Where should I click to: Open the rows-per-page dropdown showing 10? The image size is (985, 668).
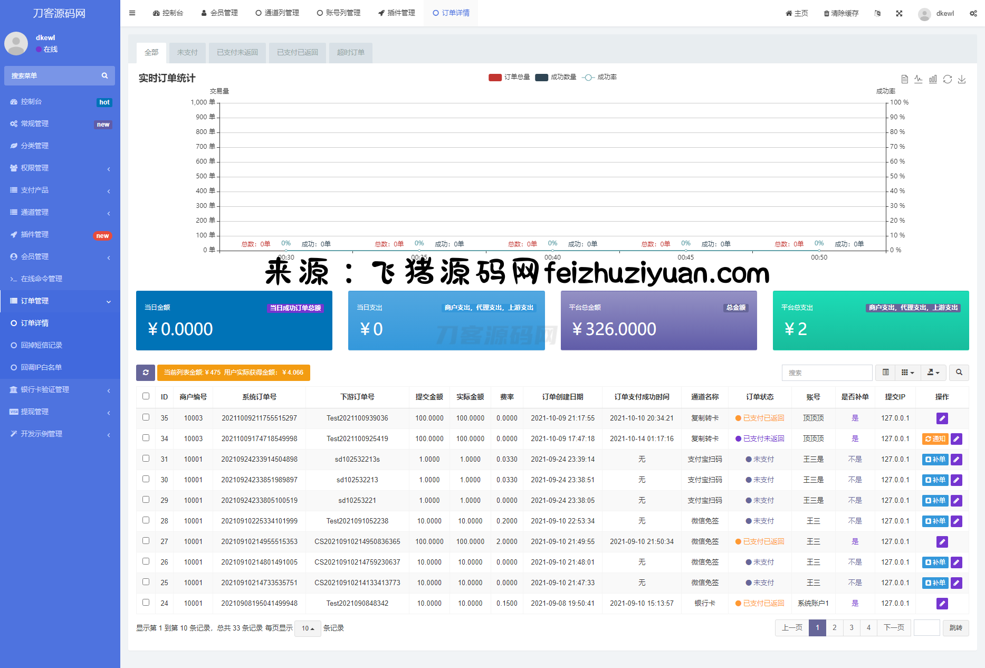[x=308, y=628]
